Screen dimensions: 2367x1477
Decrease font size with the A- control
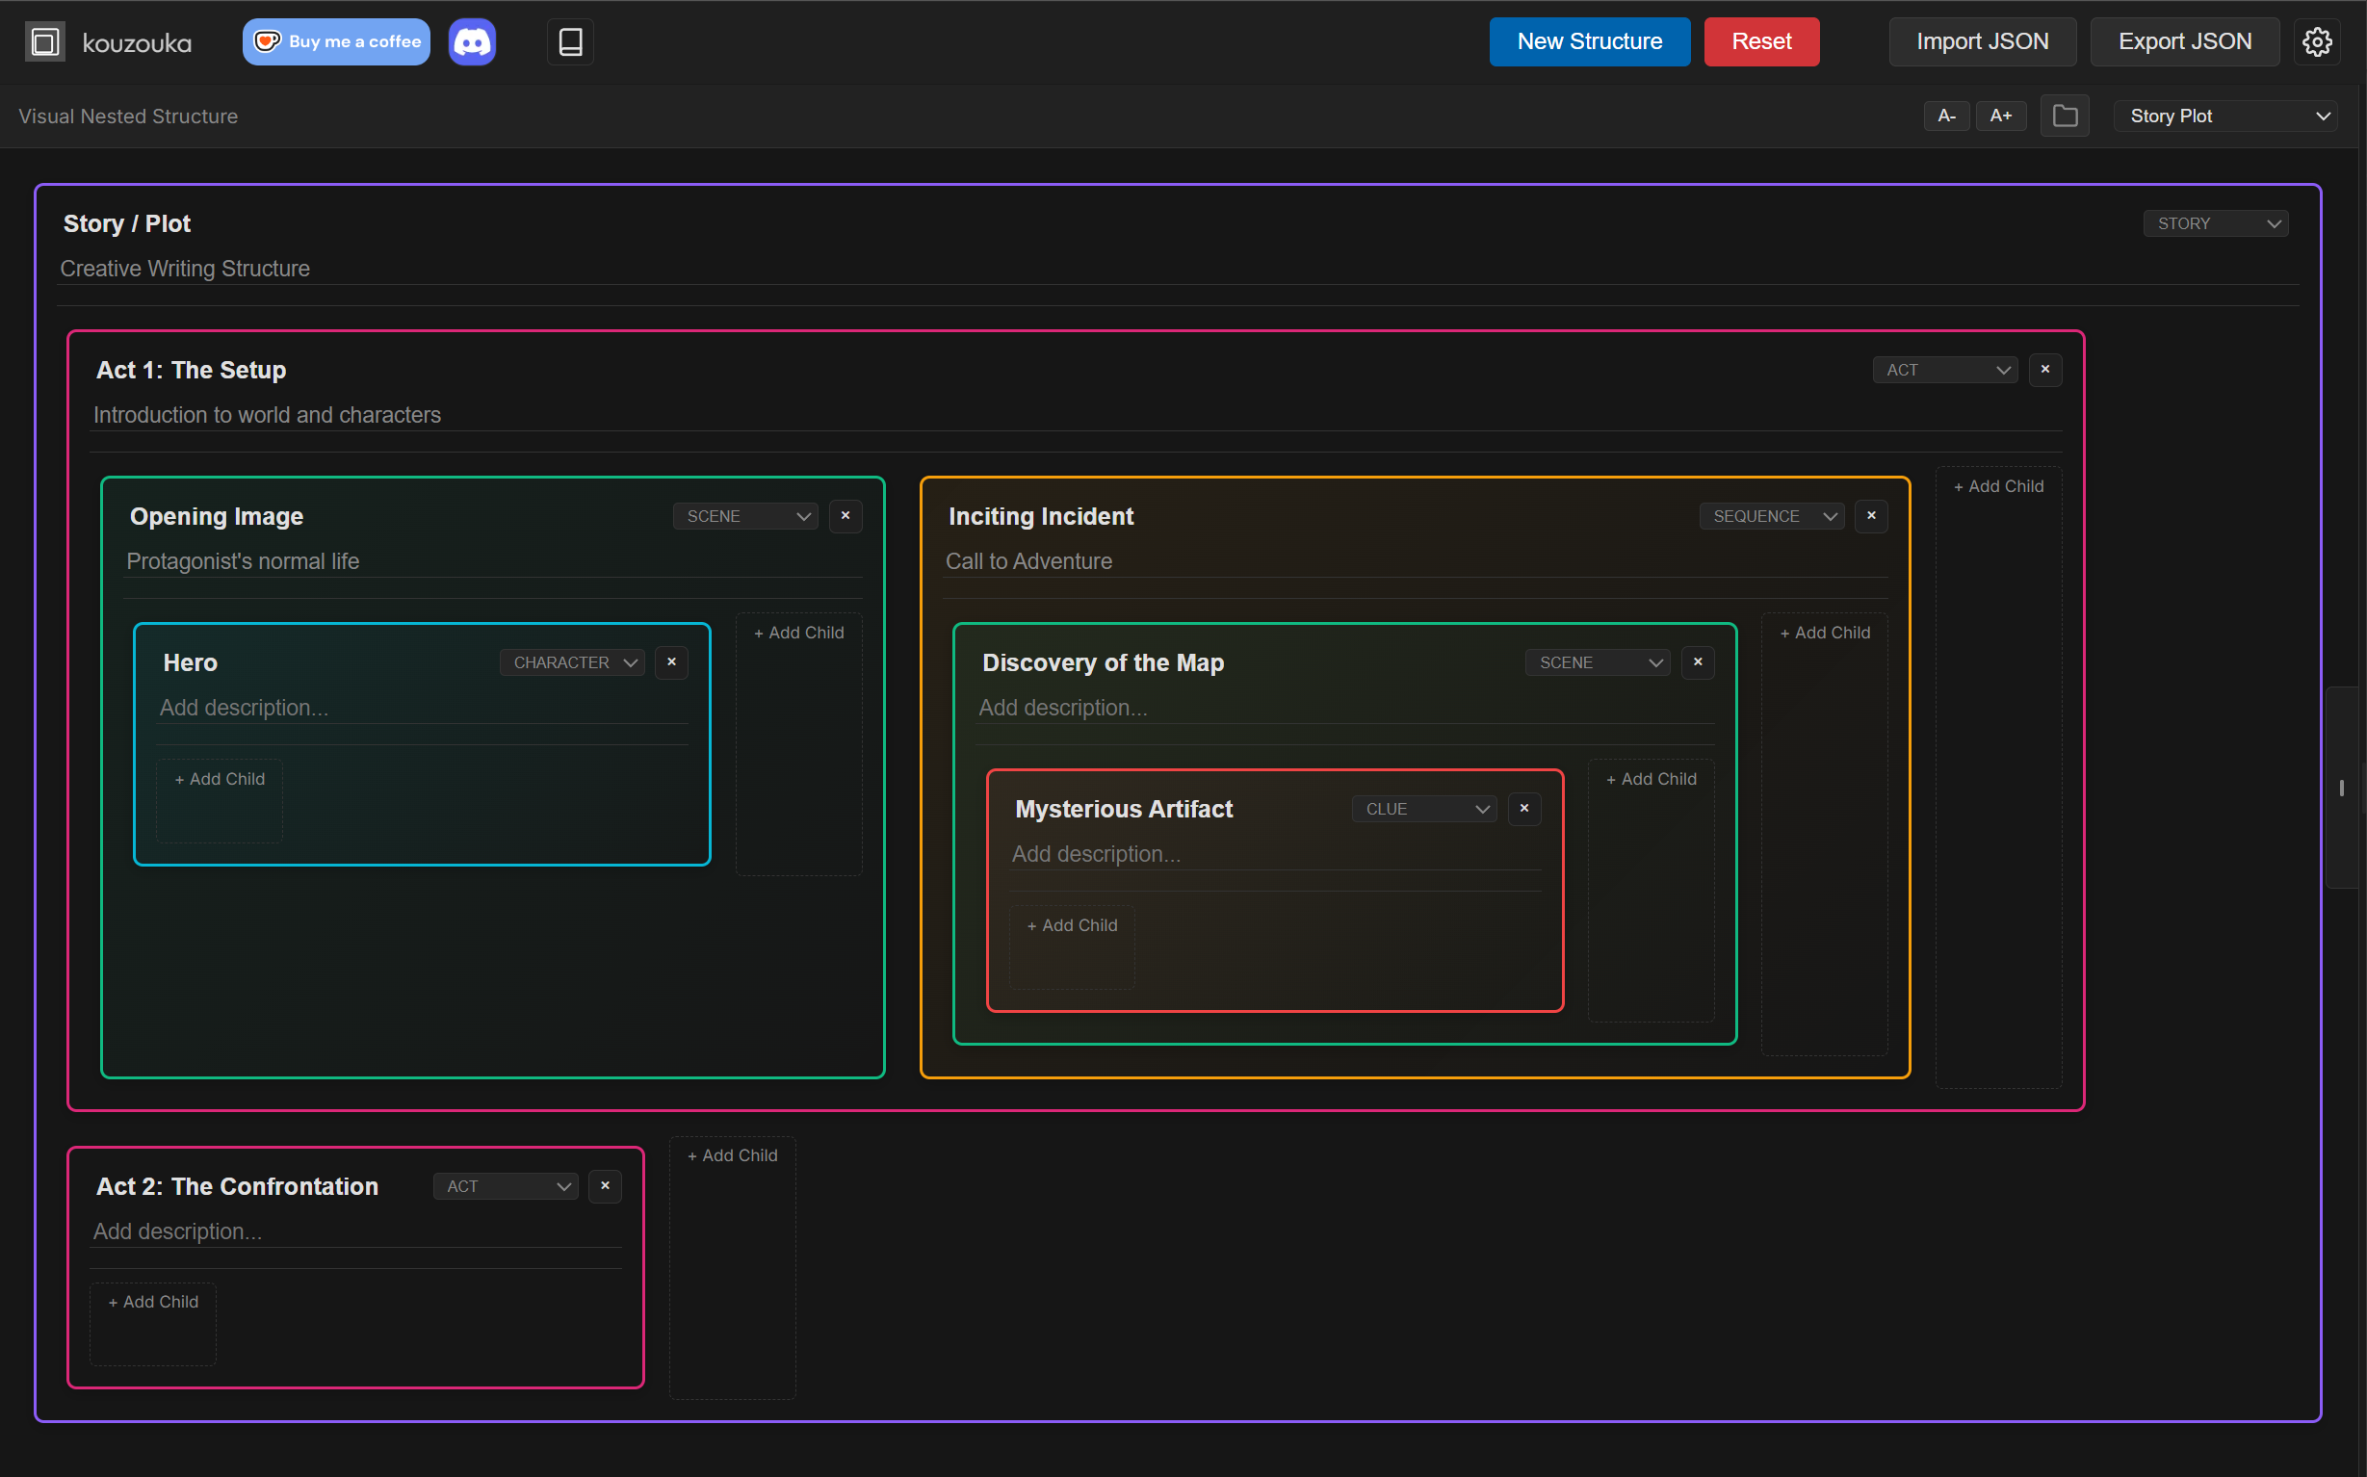pyautogui.click(x=1945, y=116)
